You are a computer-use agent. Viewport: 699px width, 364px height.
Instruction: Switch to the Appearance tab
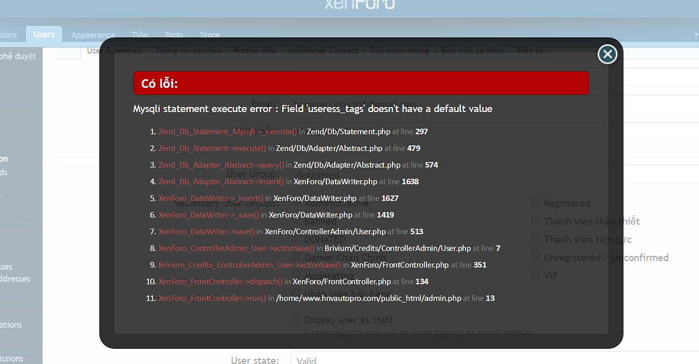pyautogui.click(x=93, y=35)
